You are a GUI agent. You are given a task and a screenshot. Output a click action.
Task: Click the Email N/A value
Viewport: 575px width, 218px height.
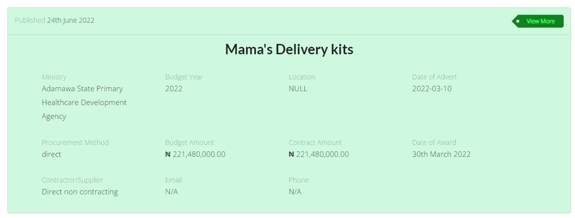coord(171,191)
